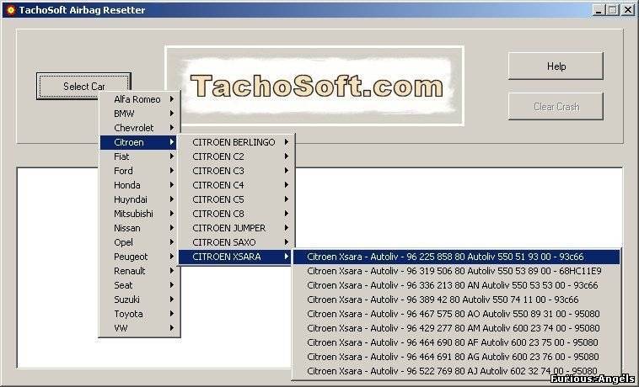The width and height of the screenshot is (639, 387).
Task: Open the Opel brand entry
Action: [x=138, y=242]
